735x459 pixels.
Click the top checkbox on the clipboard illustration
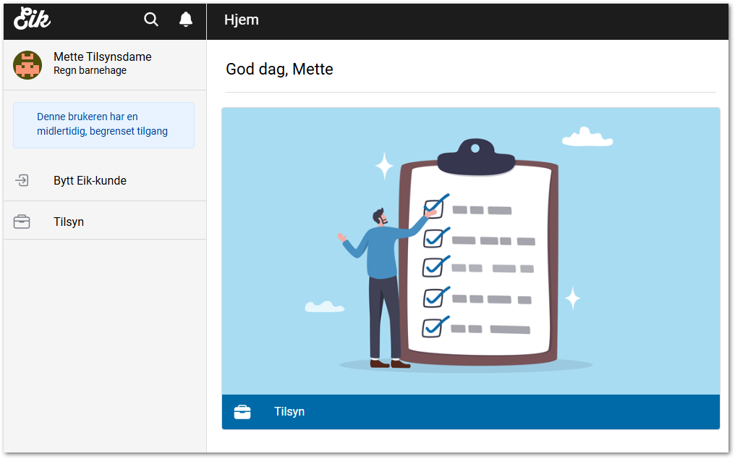(x=433, y=209)
